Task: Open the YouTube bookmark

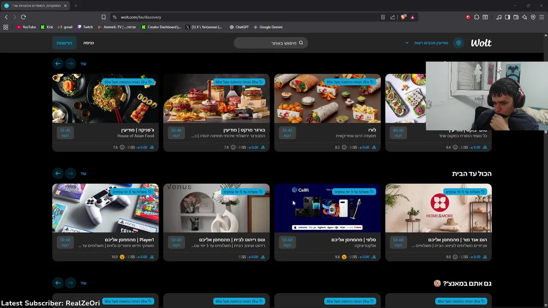Action: [x=26, y=27]
